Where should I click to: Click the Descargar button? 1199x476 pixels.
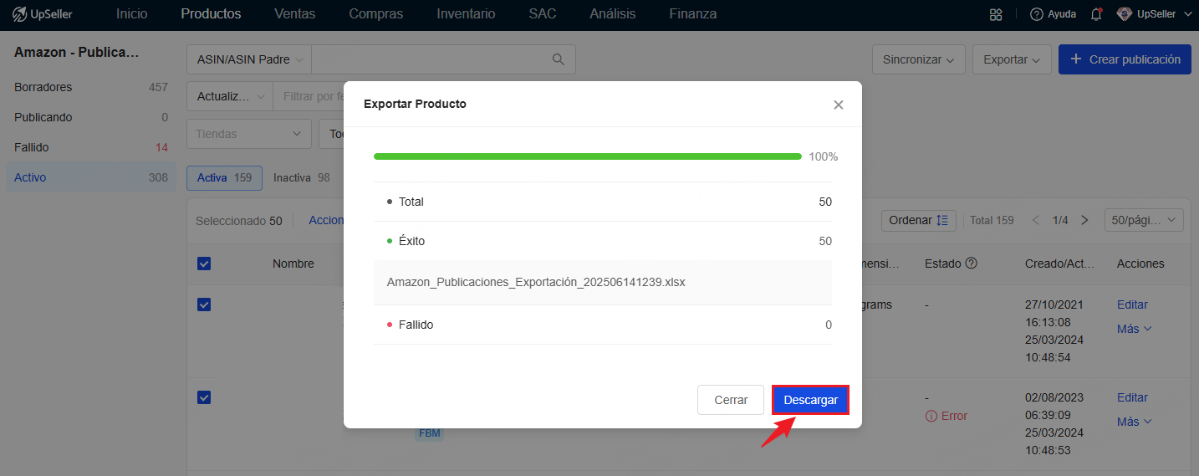pyautogui.click(x=810, y=400)
